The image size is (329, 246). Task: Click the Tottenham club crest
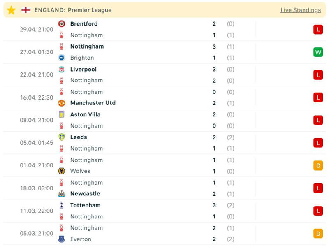pyautogui.click(x=62, y=205)
